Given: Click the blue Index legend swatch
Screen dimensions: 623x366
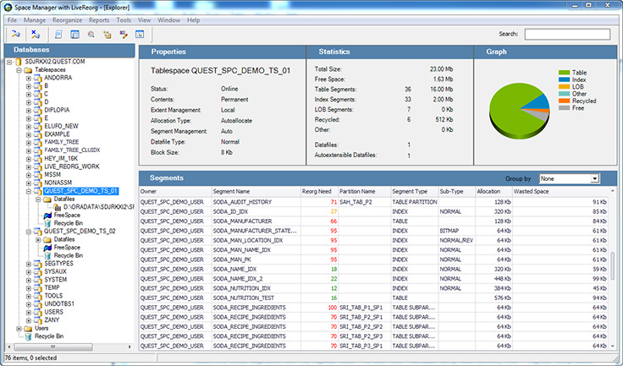Looking at the screenshot, I should [565, 79].
